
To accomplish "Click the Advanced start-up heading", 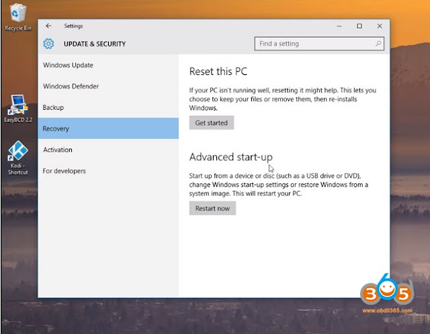I will pyautogui.click(x=231, y=158).
